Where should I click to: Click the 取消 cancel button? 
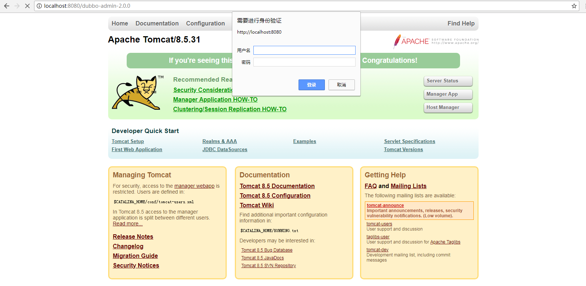342,85
